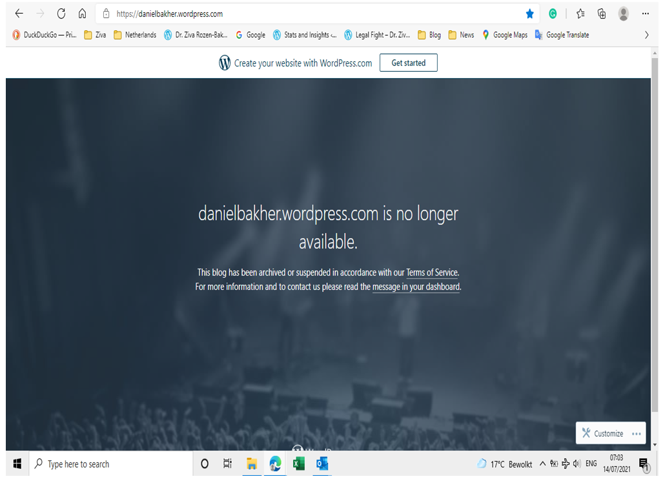Open the Dr. Ziva Rozen-Bak... bookmark
663x481 pixels.
[196, 35]
